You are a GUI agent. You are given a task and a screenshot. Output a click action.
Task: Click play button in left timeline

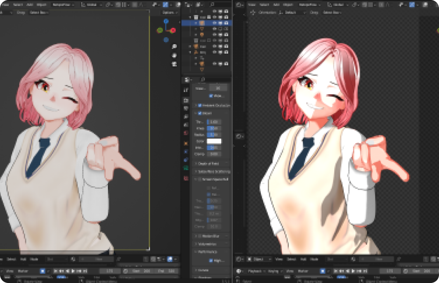(73, 271)
